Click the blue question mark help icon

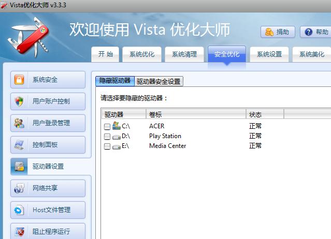pyautogui.click(x=308, y=32)
